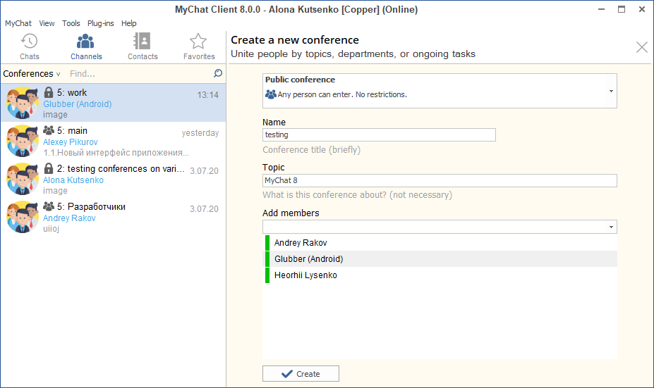Select Glubber (Android) in members list
This screenshot has width=654, height=388.
pos(441,259)
